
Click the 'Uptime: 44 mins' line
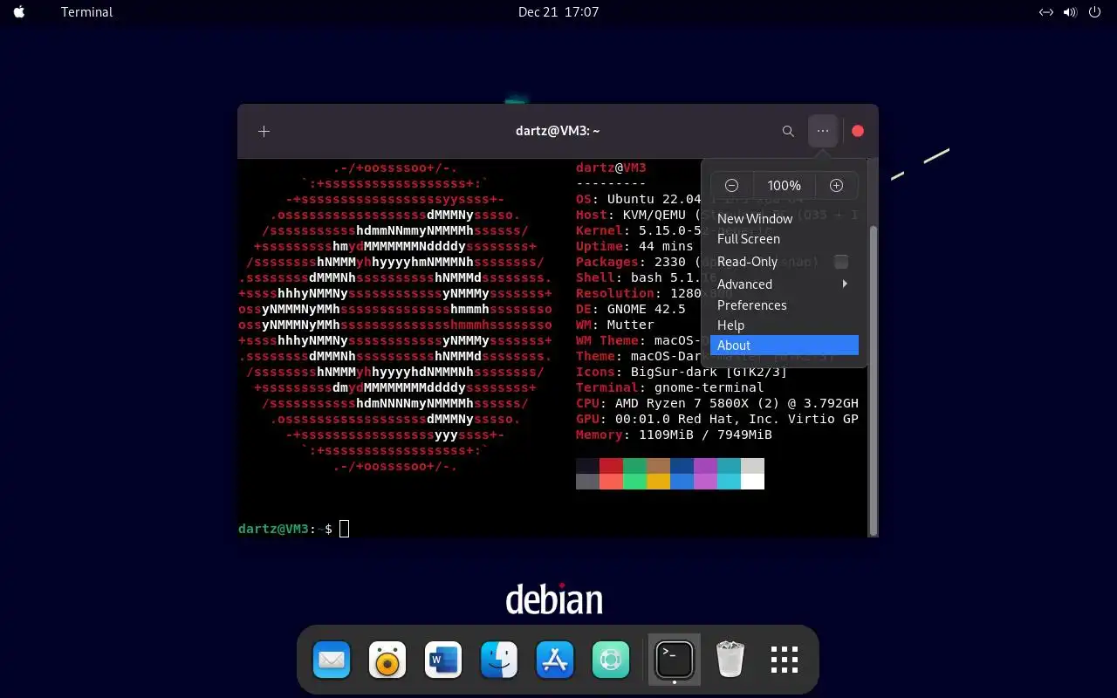pos(634,246)
